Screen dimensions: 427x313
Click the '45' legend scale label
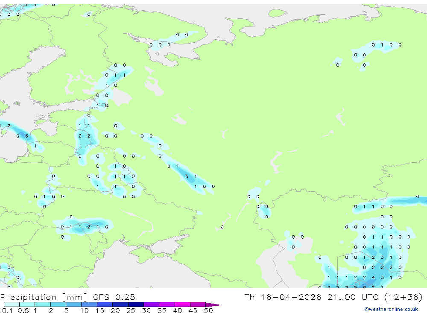click(193, 310)
